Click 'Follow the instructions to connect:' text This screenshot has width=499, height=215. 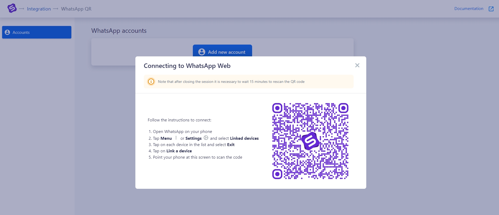click(x=179, y=120)
